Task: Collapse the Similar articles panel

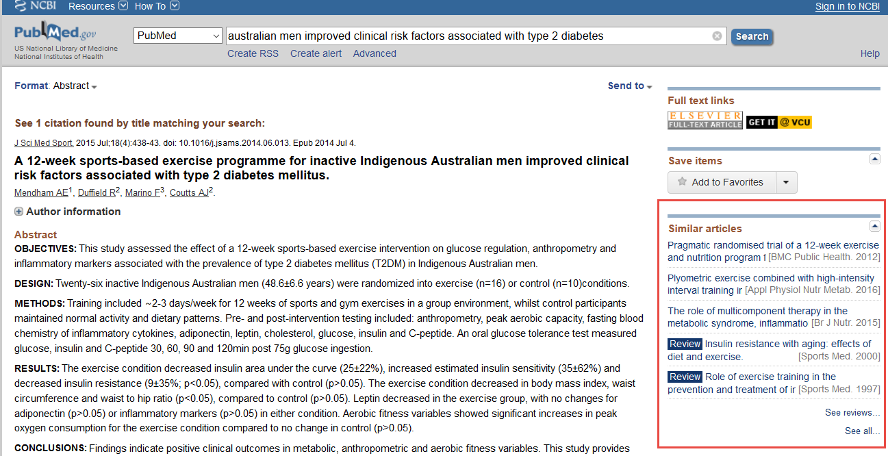Action: tap(874, 225)
